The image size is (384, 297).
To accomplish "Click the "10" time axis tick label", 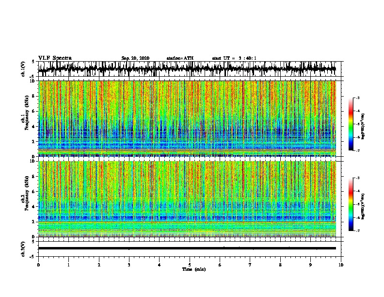I will tap(341, 265).
